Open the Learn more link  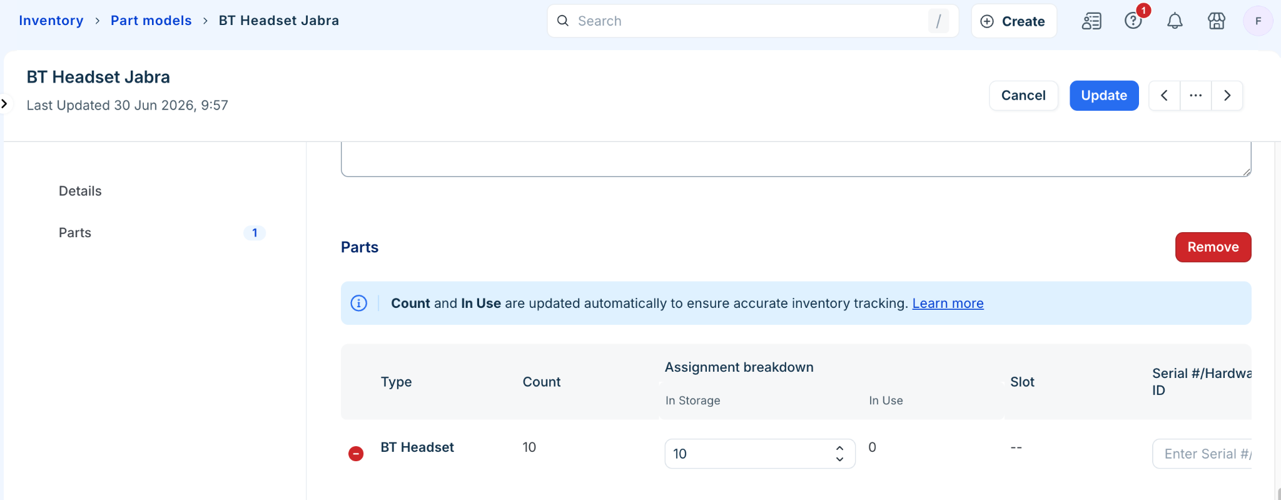point(948,304)
